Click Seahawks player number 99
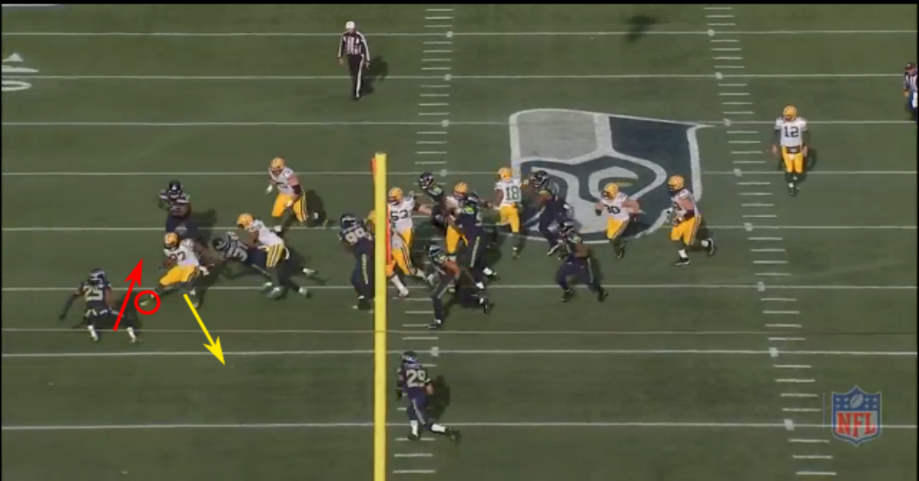The image size is (919, 481). click(359, 258)
